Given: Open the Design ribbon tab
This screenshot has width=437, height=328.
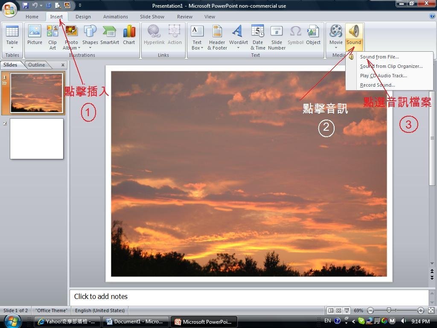Looking at the screenshot, I should (83, 17).
